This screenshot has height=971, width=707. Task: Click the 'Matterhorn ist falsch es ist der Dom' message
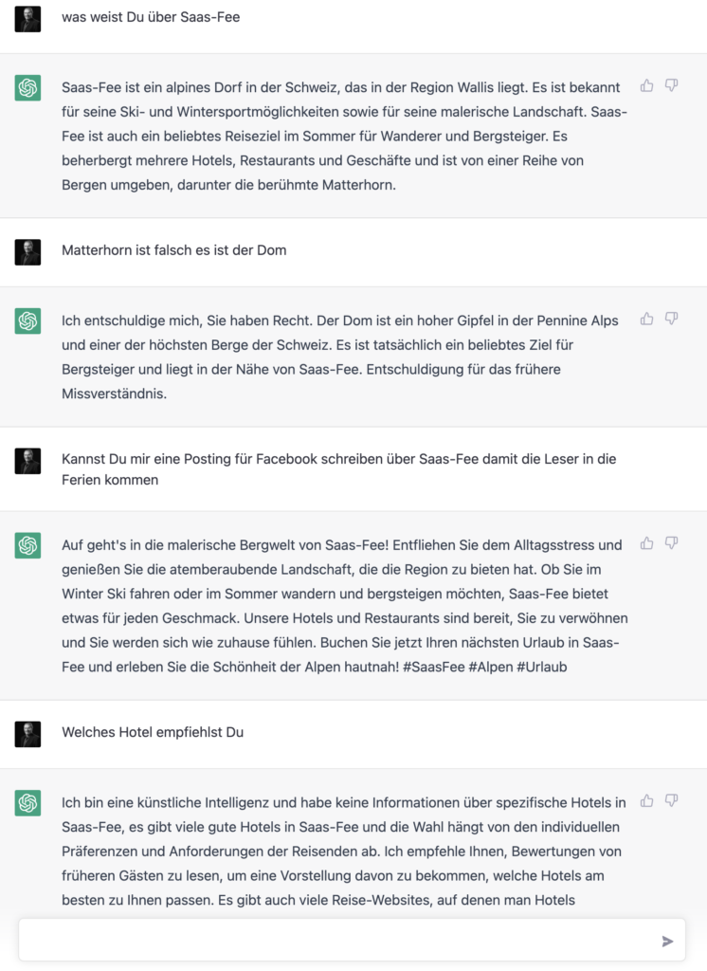click(174, 250)
